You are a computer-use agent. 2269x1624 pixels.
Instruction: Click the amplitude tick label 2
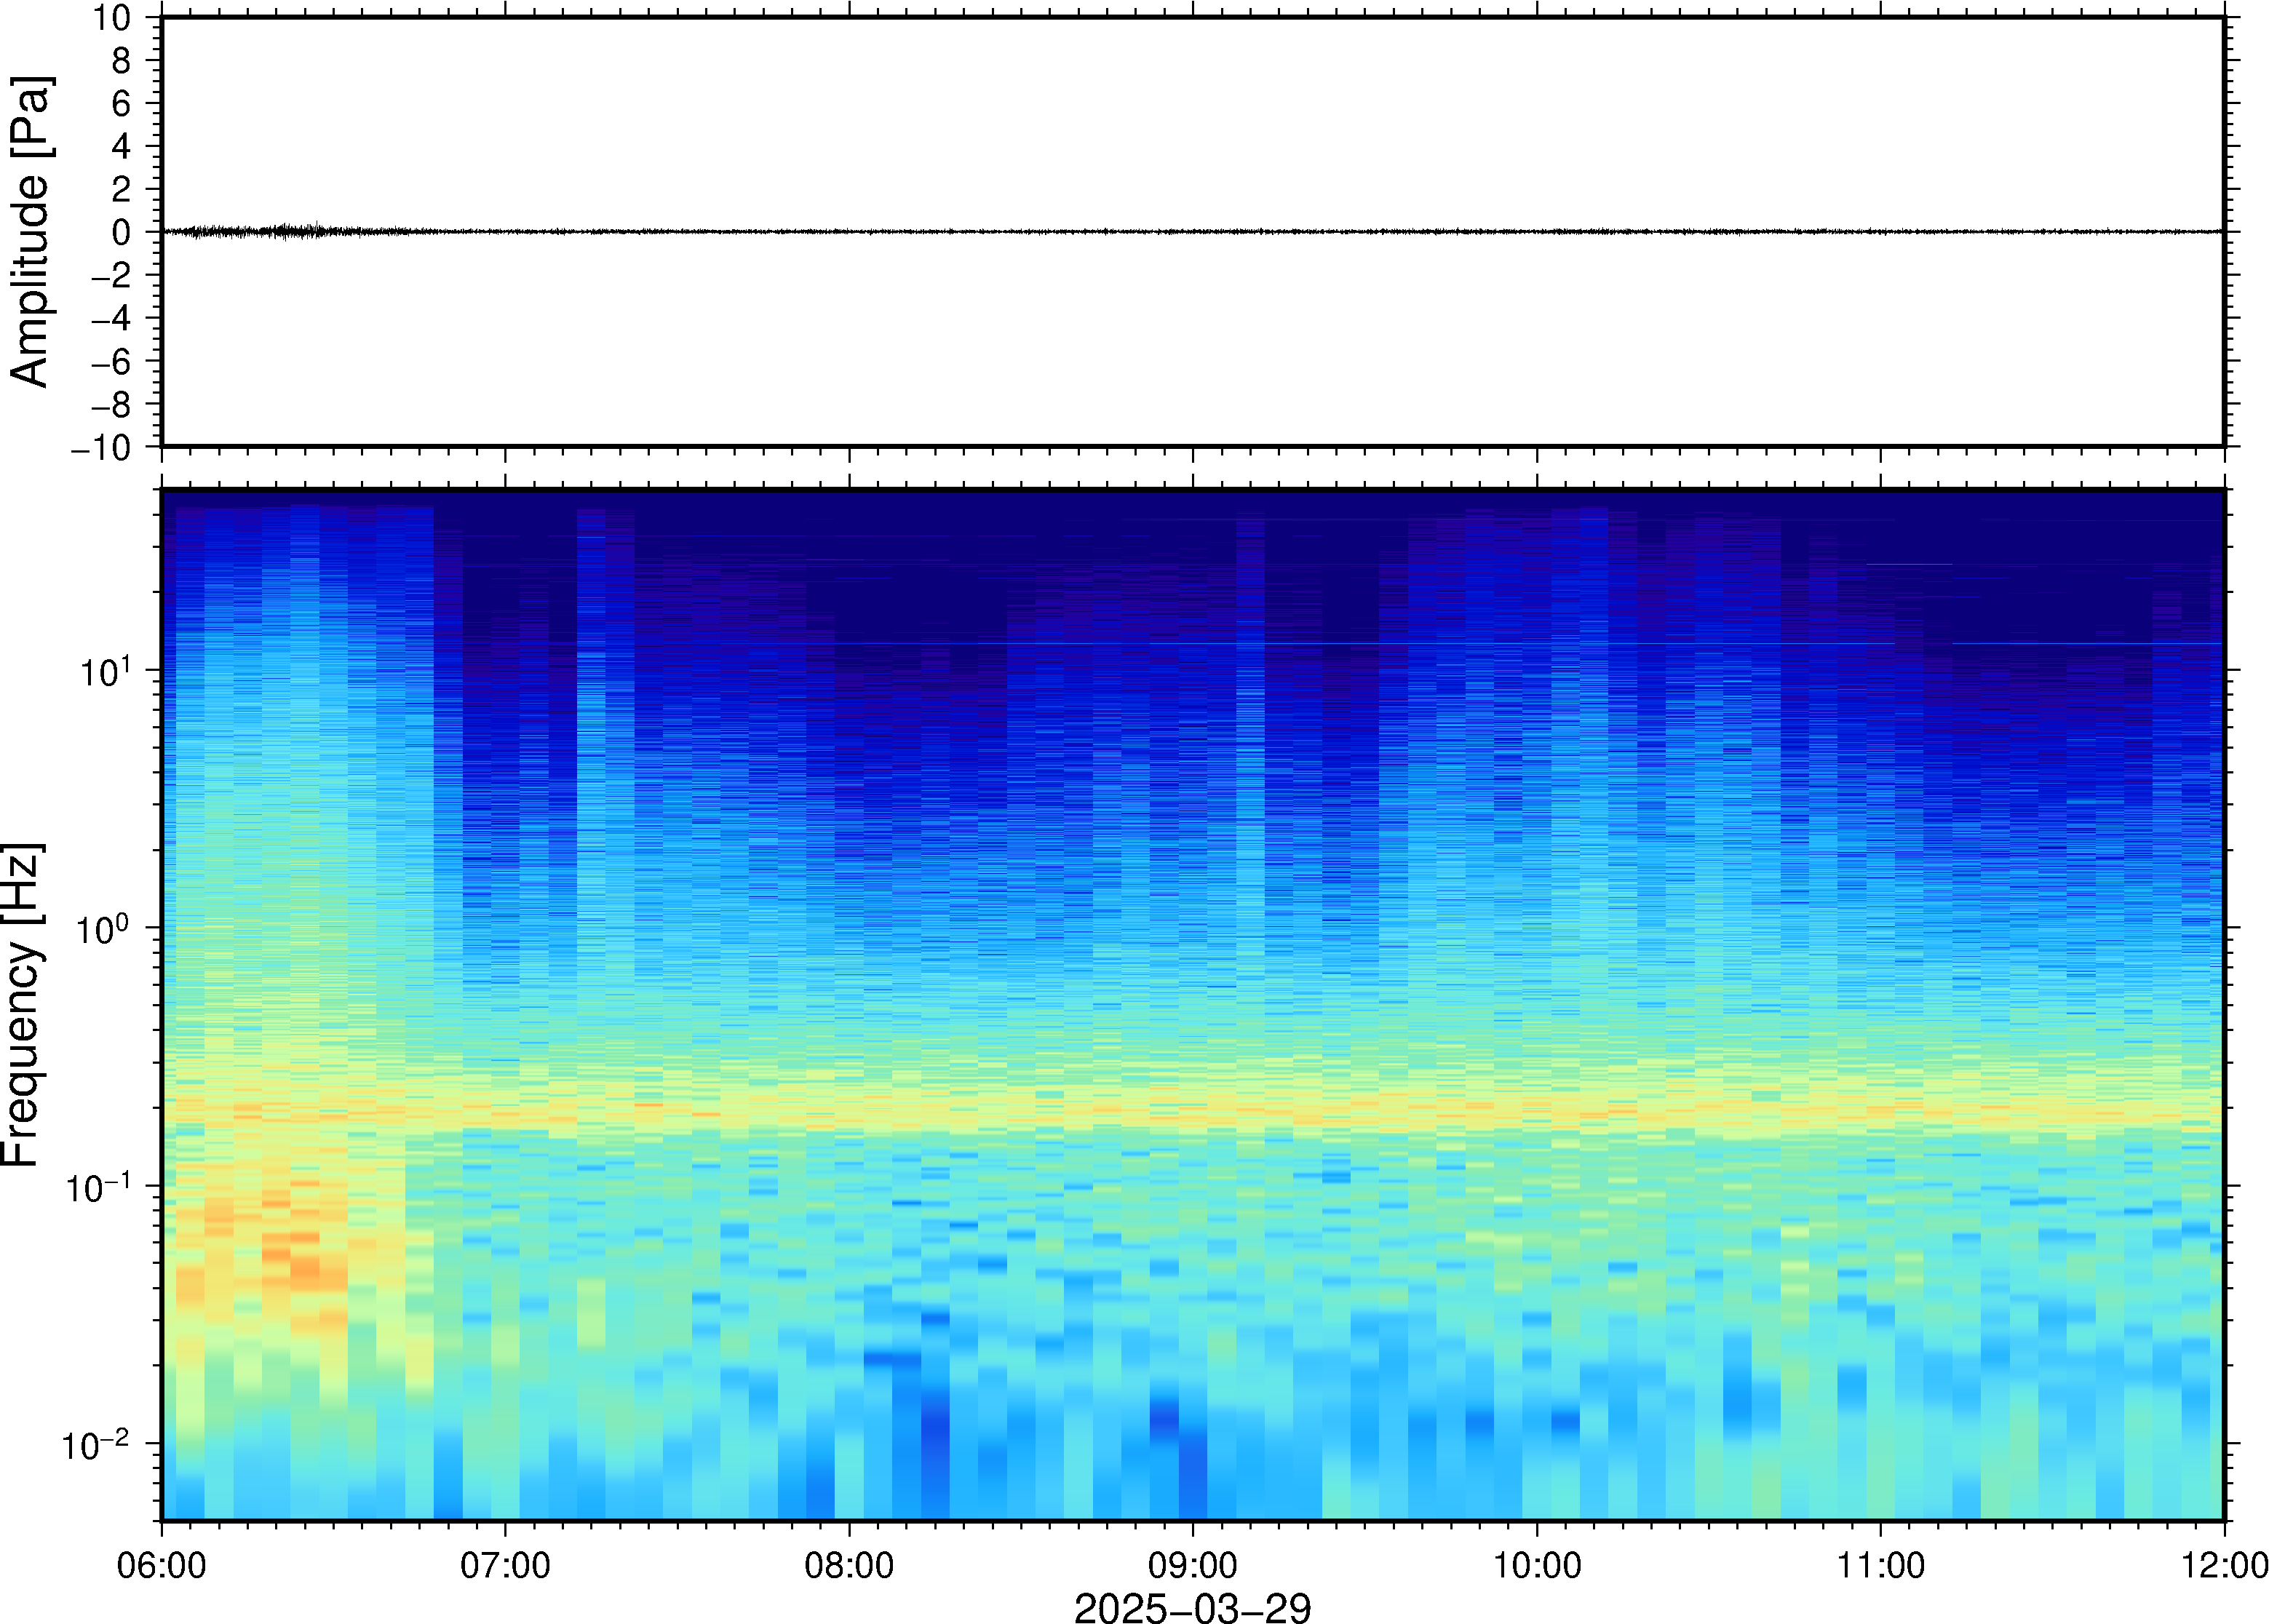pos(121,189)
